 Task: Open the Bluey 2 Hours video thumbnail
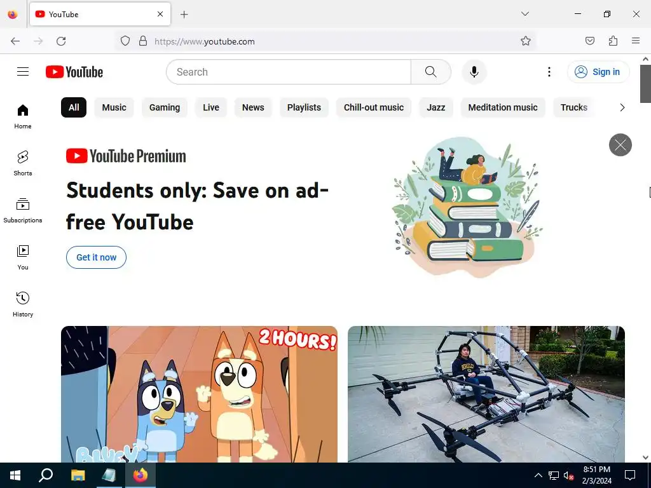pos(199,394)
